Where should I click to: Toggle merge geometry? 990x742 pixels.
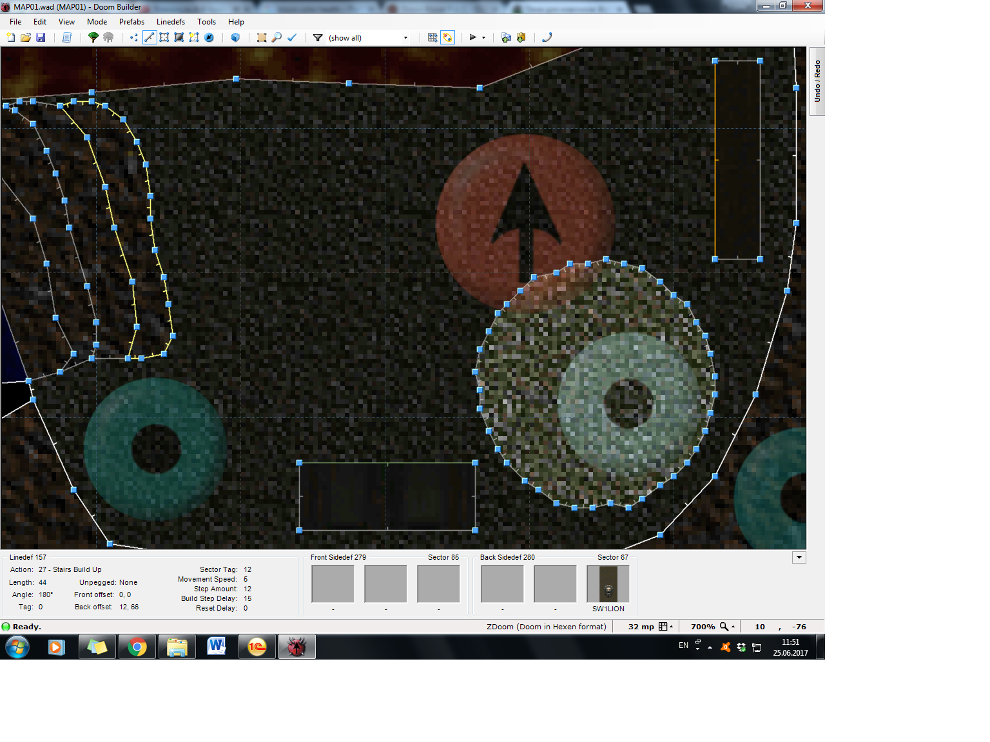click(447, 37)
